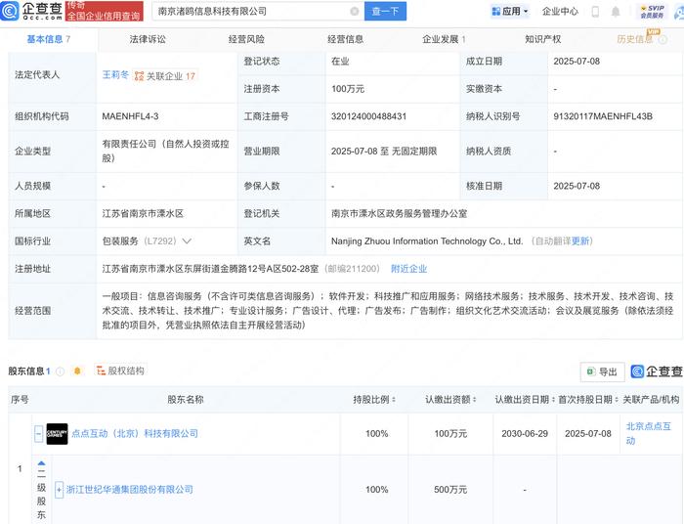
Task: Clear the search box with the X icon
Action: 355,12
